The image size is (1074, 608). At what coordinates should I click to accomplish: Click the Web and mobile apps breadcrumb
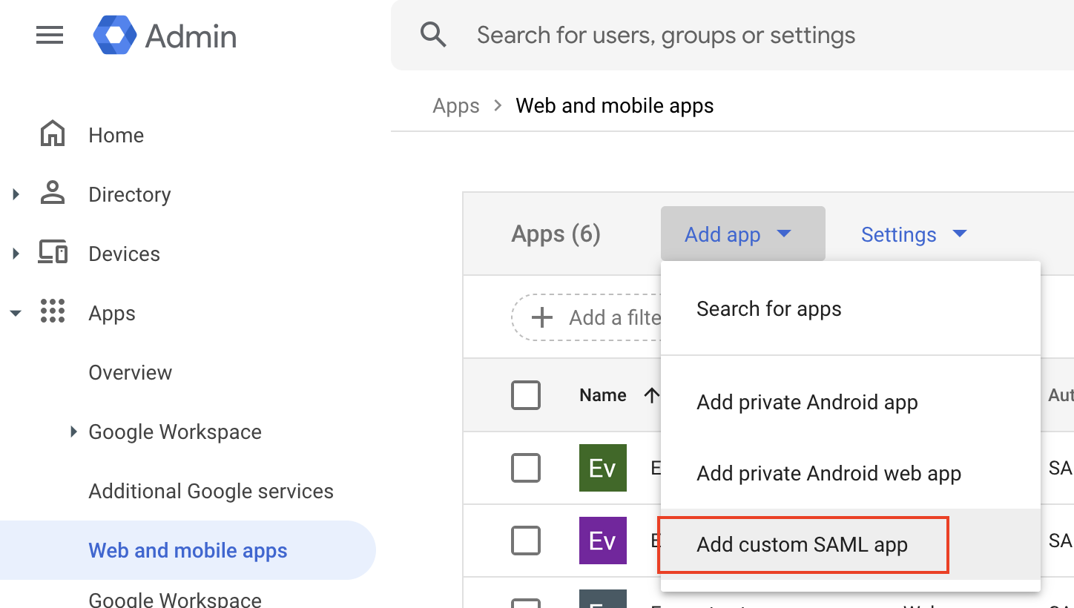click(615, 105)
